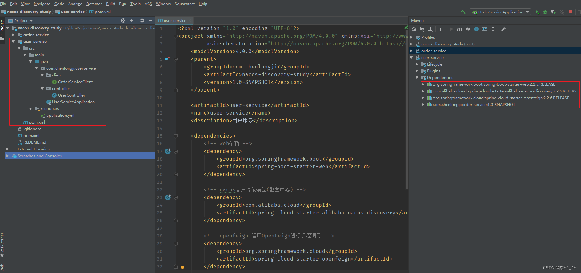Expand Profiles in Maven panel
The image size is (581, 273).
(x=411, y=37)
